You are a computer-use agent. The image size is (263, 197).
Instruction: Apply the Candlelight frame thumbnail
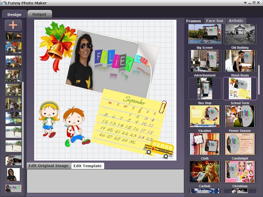[240, 144]
